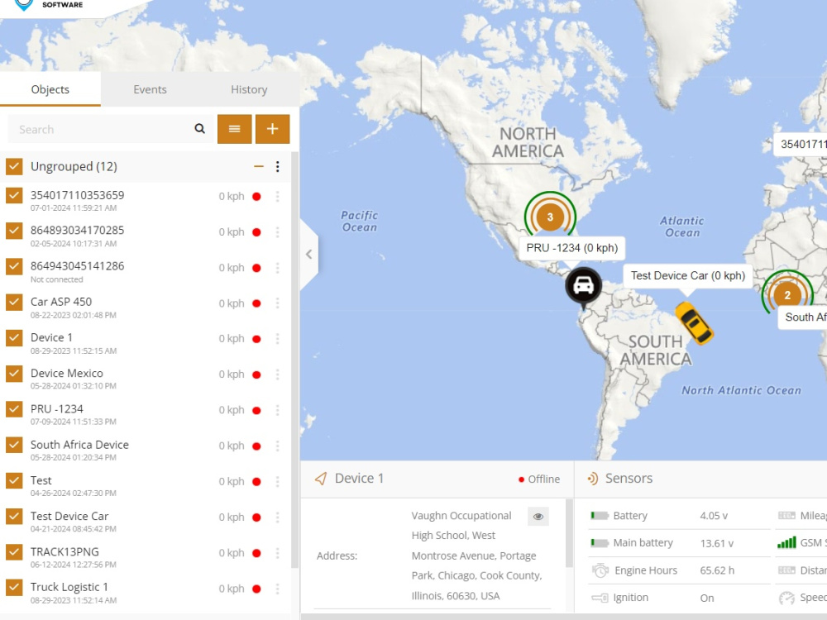Open options for Car ASP 450

[x=277, y=303]
